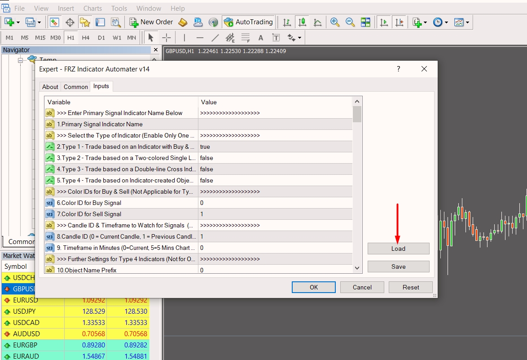Click the inputs list scrollbar down arrow
527x360 pixels.
[357, 268]
